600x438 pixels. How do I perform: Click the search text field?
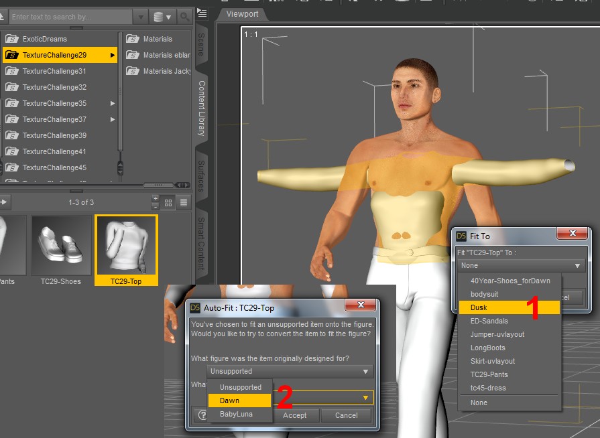[x=71, y=17]
